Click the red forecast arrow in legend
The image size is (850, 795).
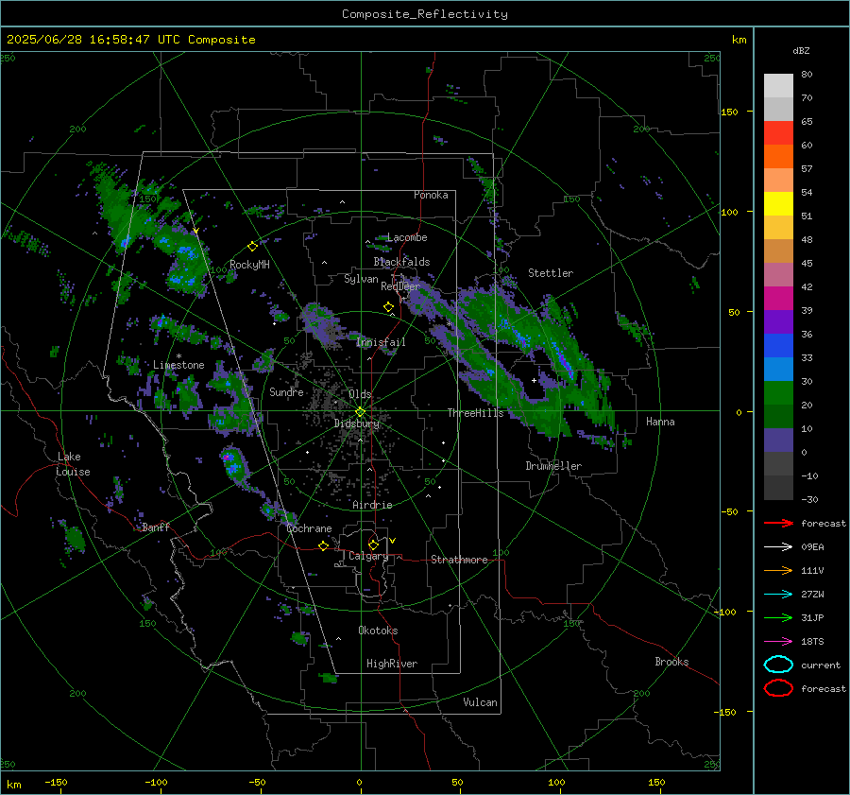point(778,523)
